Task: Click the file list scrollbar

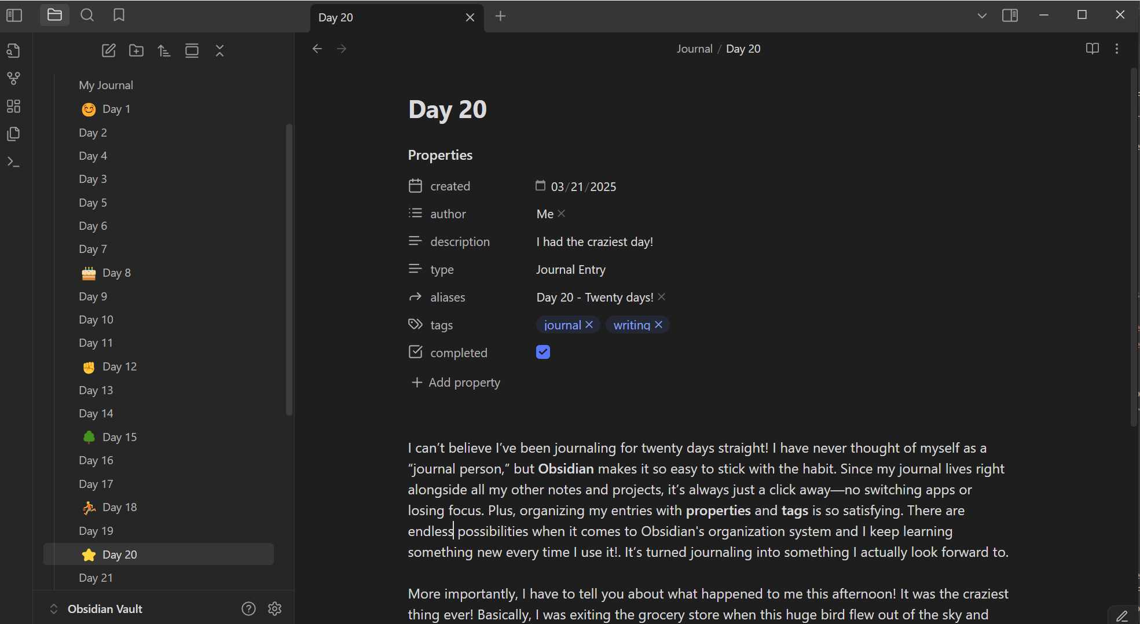Action: pyautogui.click(x=289, y=269)
